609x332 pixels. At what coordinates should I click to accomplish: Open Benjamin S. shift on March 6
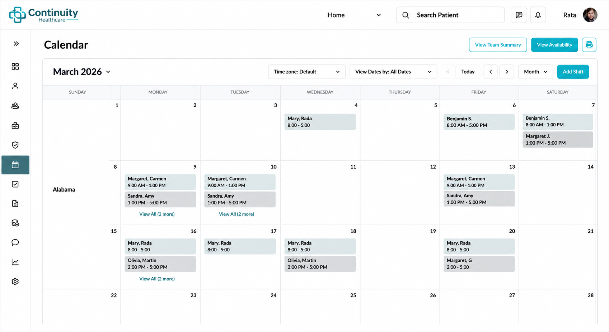coord(479,122)
